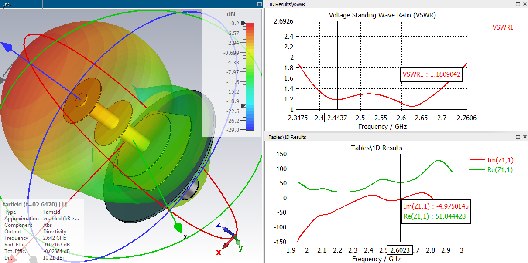
Task: Click the Frequency 2.642 GHz info row
Action: [x=35, y=238]
